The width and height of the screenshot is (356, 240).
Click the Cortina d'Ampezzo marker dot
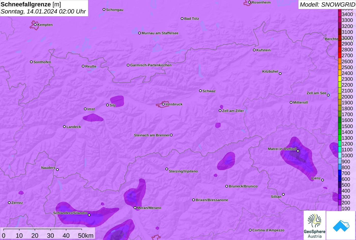tap(250, 230)
